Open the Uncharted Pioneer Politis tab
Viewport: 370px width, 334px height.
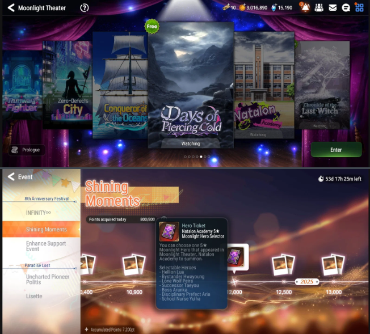click(x=41, y=279)
